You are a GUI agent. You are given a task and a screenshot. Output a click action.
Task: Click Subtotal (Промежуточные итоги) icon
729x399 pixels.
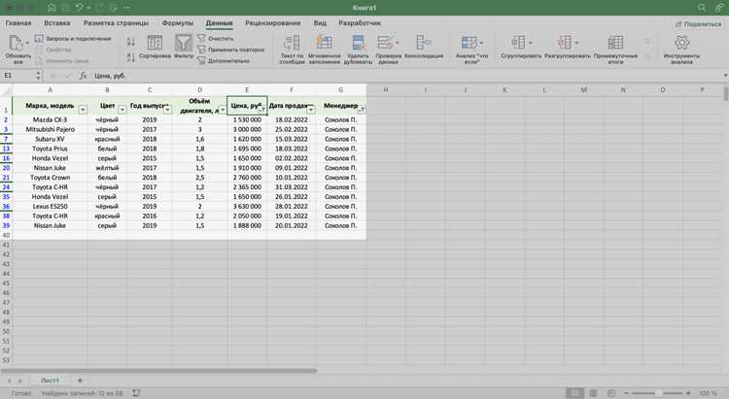pos(615,43)
